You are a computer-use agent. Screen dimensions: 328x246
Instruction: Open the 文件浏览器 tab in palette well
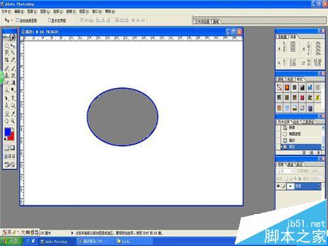click(202, 22)
